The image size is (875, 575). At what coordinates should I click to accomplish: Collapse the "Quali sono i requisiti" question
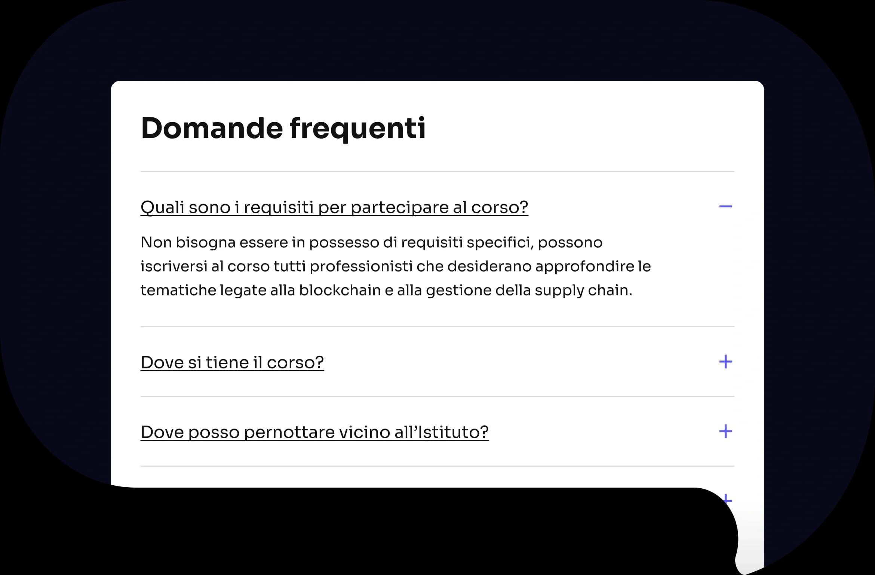click(x=334, y=207)
